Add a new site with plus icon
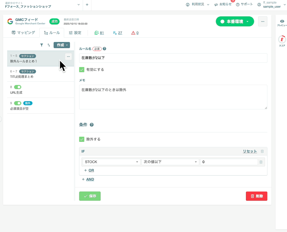This screenshot has height=232, width=287. [87, 5]
